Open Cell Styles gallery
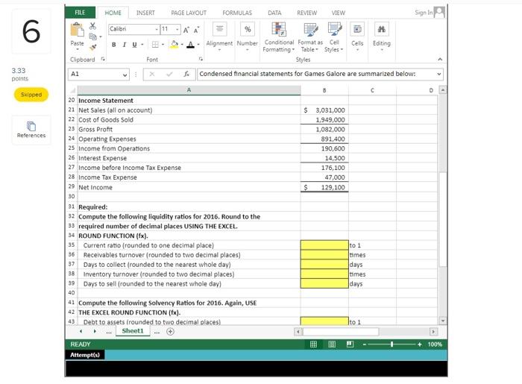 [334, 37]
